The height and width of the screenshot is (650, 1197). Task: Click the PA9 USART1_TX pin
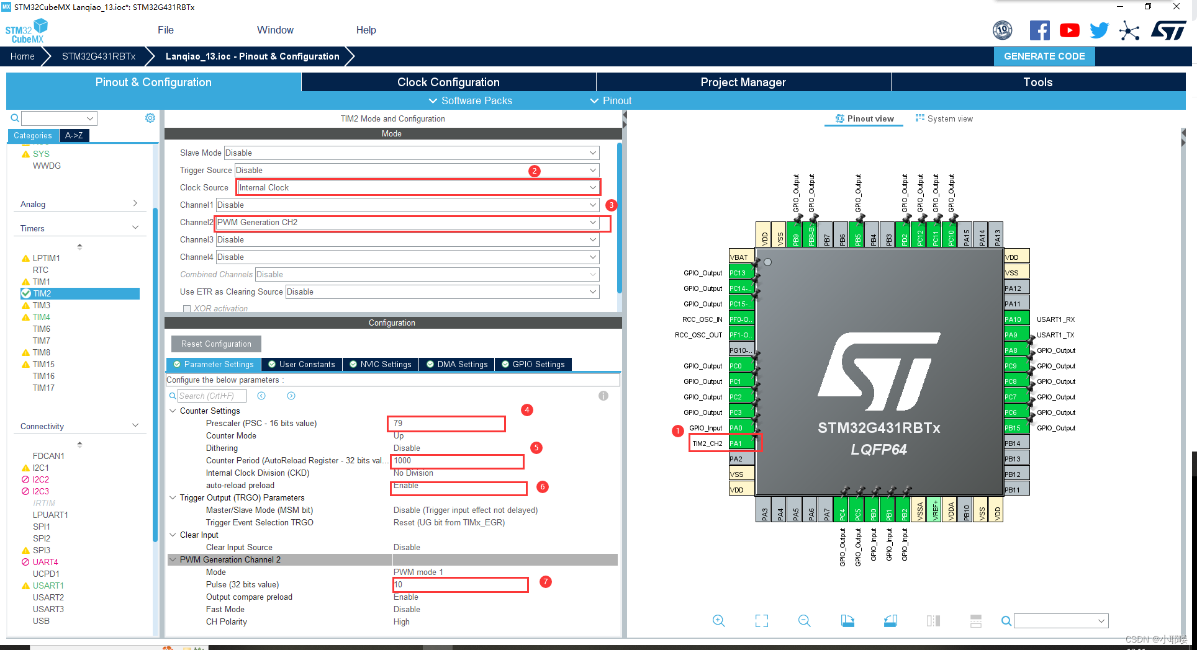(1017, 335)
